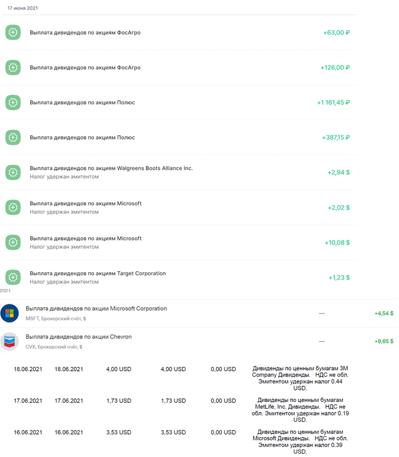Click the dividend icon for Полюс +1 161,45 ₽

[x=13, y=103]
